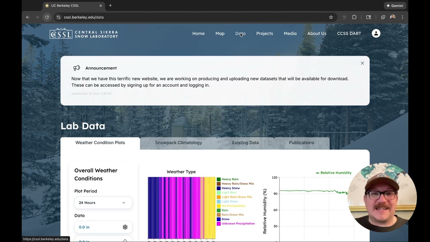This screenshot has height=242, width=430.
Task: Click the Heavy Rain legend swatch
Action: point(219,179)
